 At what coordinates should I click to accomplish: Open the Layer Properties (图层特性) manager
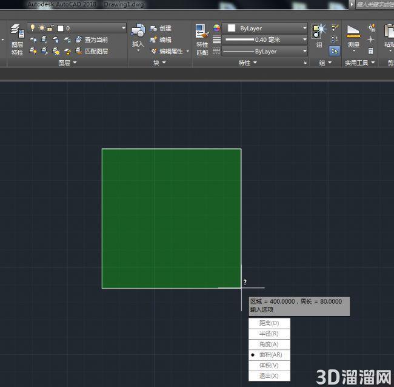tap(17, 39)
